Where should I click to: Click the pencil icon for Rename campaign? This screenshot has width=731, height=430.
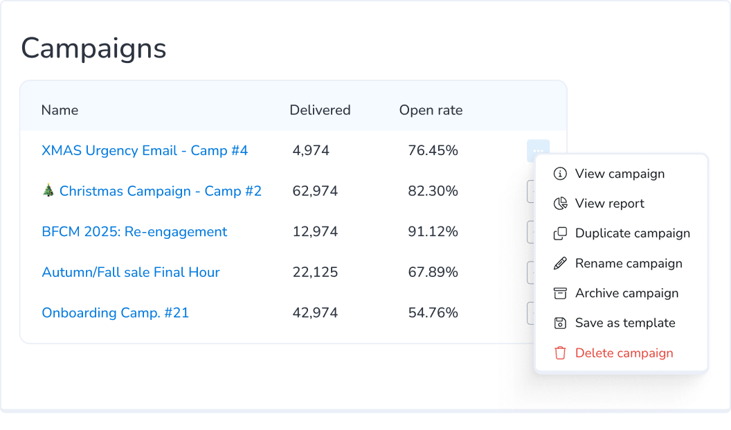tap(560, 263)
